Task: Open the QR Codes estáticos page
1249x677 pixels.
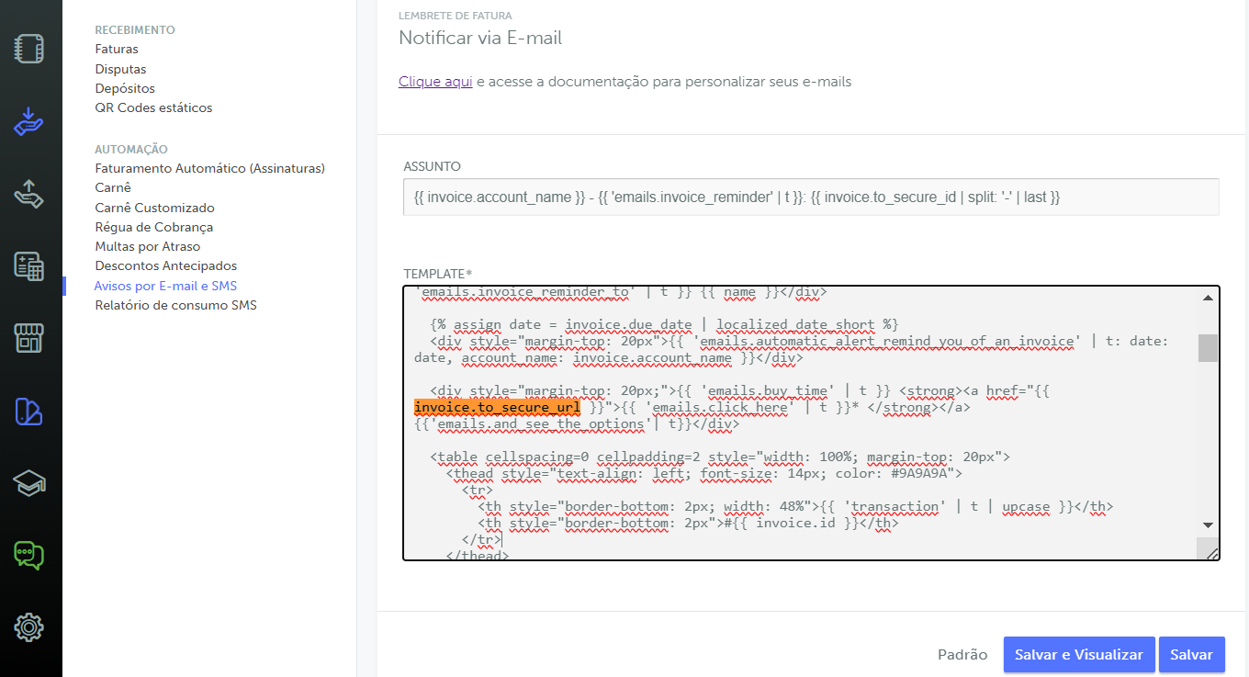Action: 153,107
